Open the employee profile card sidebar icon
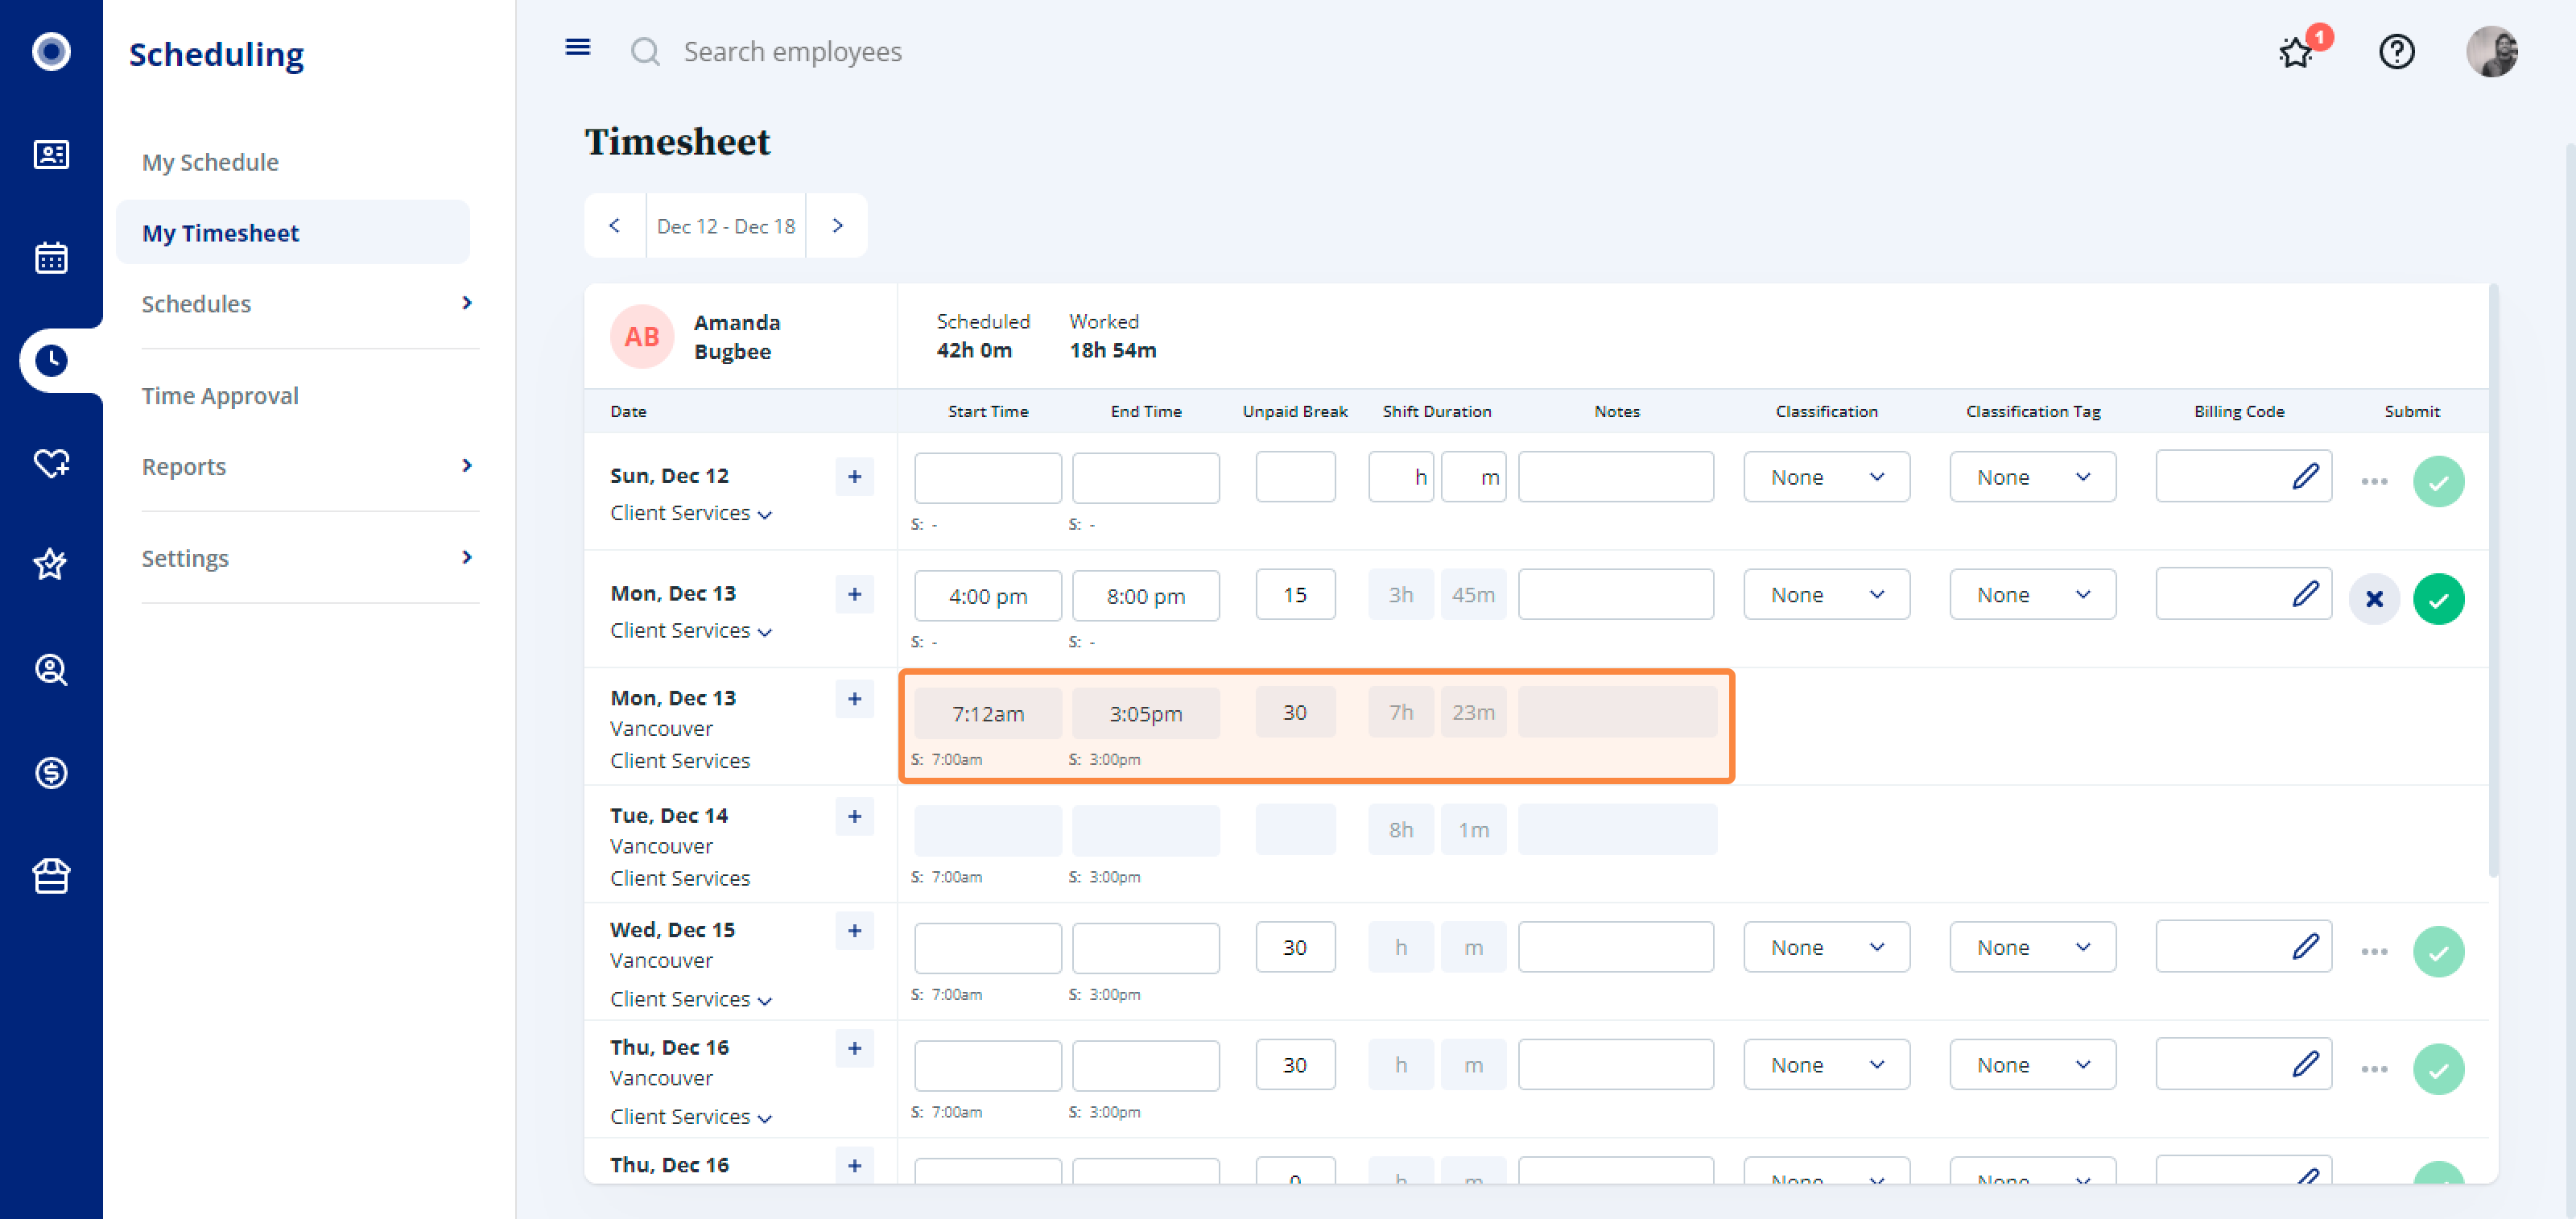This screenshot has width=2576, height=1219. pyautogui.click(x=51, y=154)
